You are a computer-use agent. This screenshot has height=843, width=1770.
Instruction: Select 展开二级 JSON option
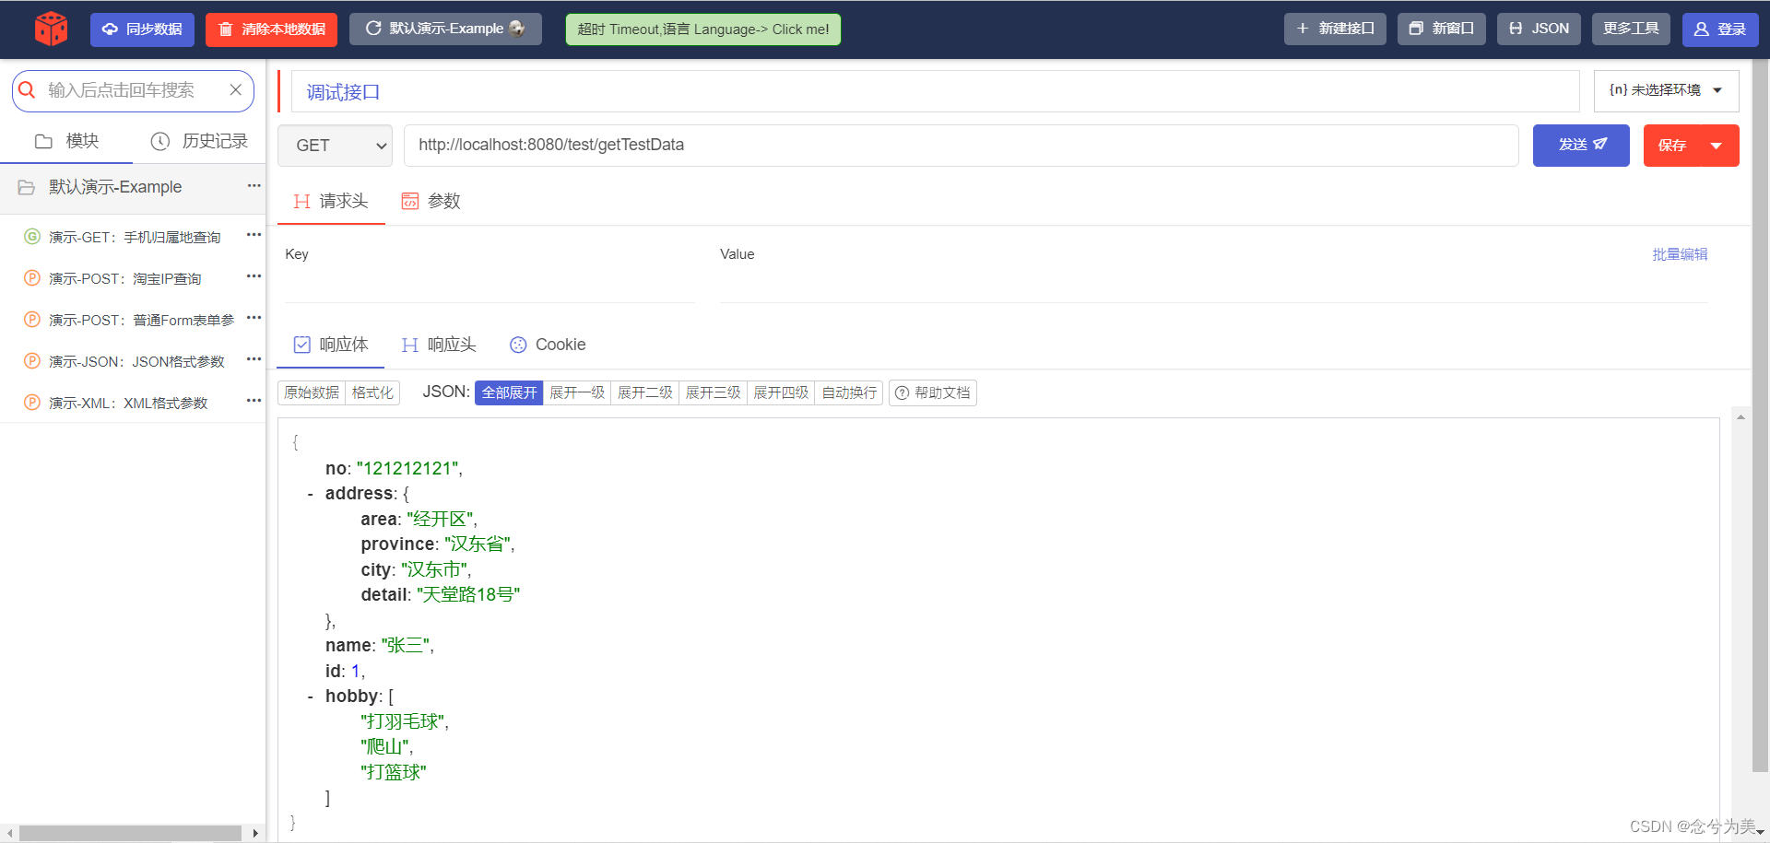click(645, 392)
